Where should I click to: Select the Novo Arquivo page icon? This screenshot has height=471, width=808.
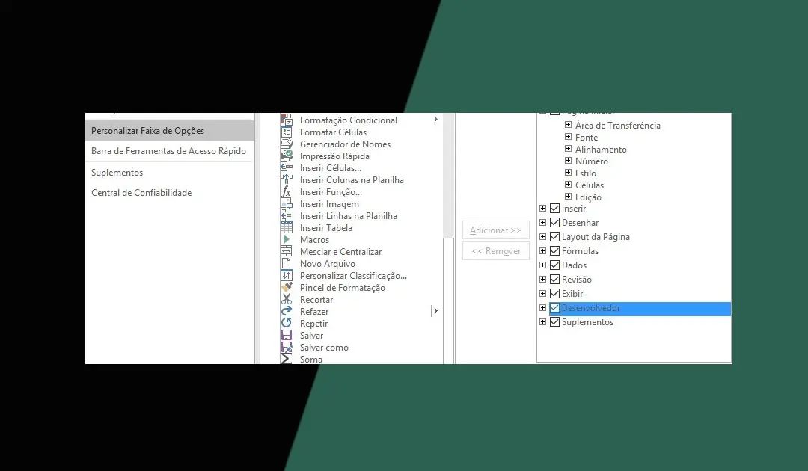[x=286, y=264]
